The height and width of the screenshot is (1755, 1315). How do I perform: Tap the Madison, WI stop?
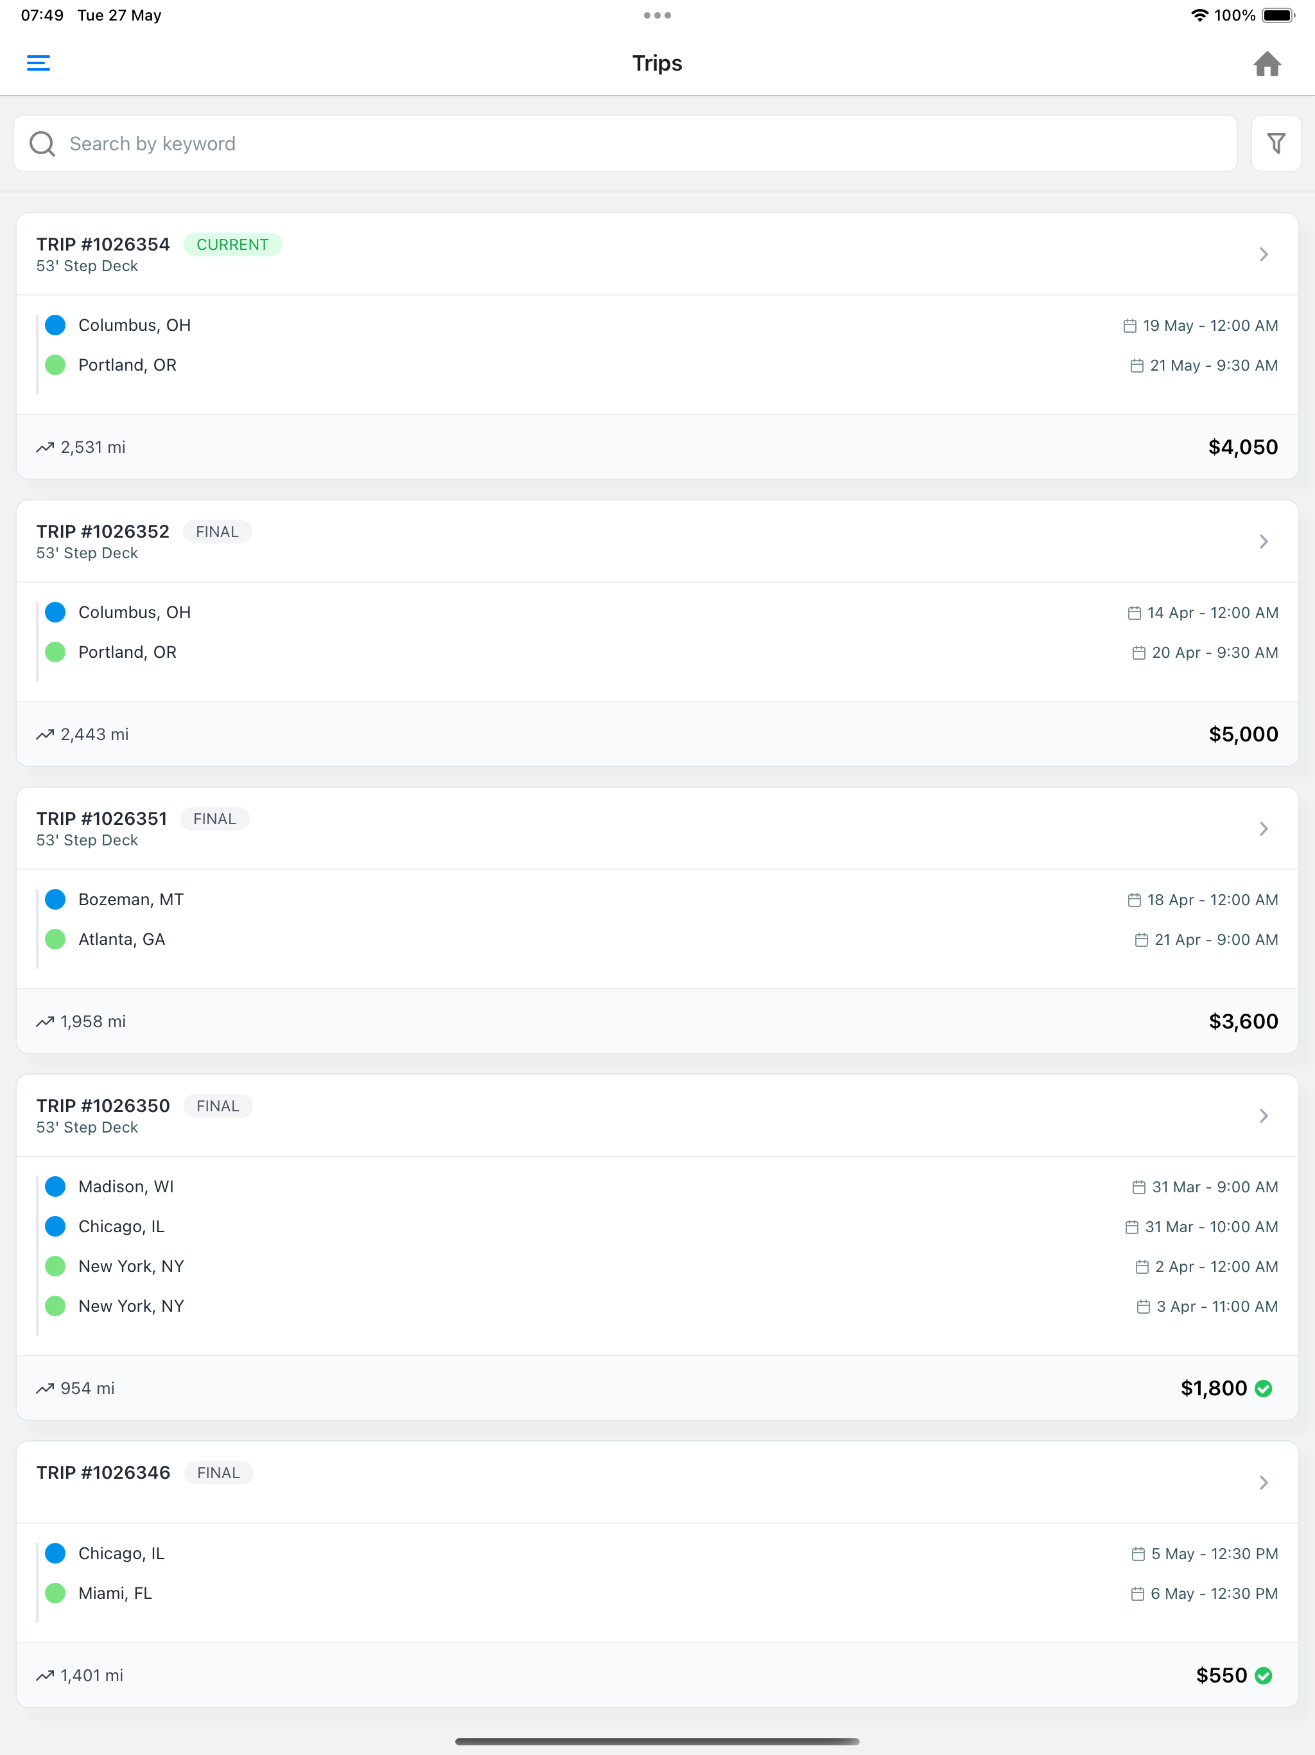click(x=126, y=1186)
